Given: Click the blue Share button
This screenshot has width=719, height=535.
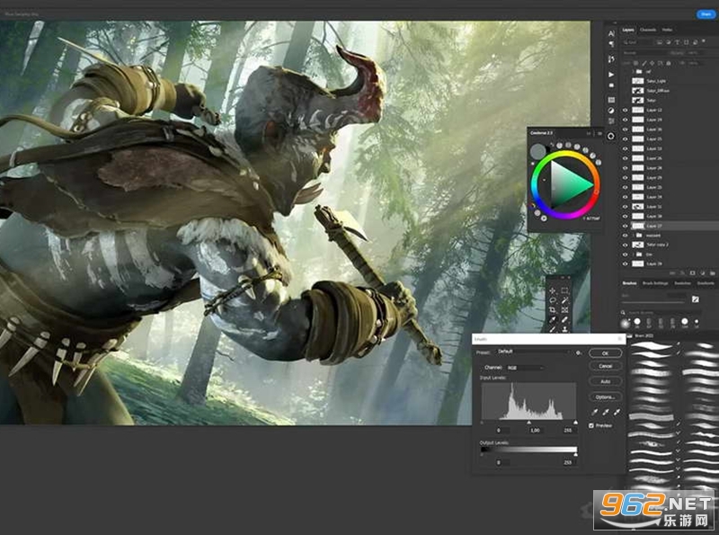Looking at the screenshot, I should pyautogui.click(x=706, y=14).
